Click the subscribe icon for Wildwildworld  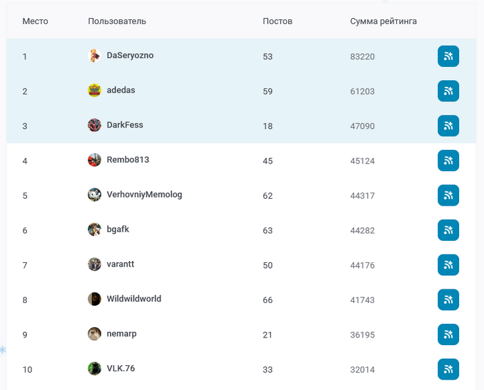[x=448, y=300]
